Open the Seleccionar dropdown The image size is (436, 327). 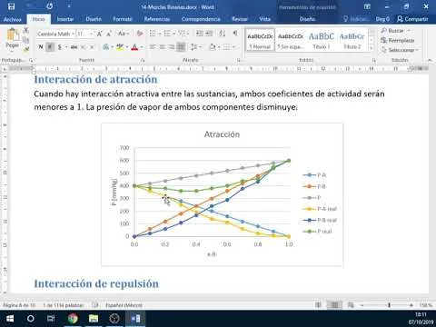point(400,50)
